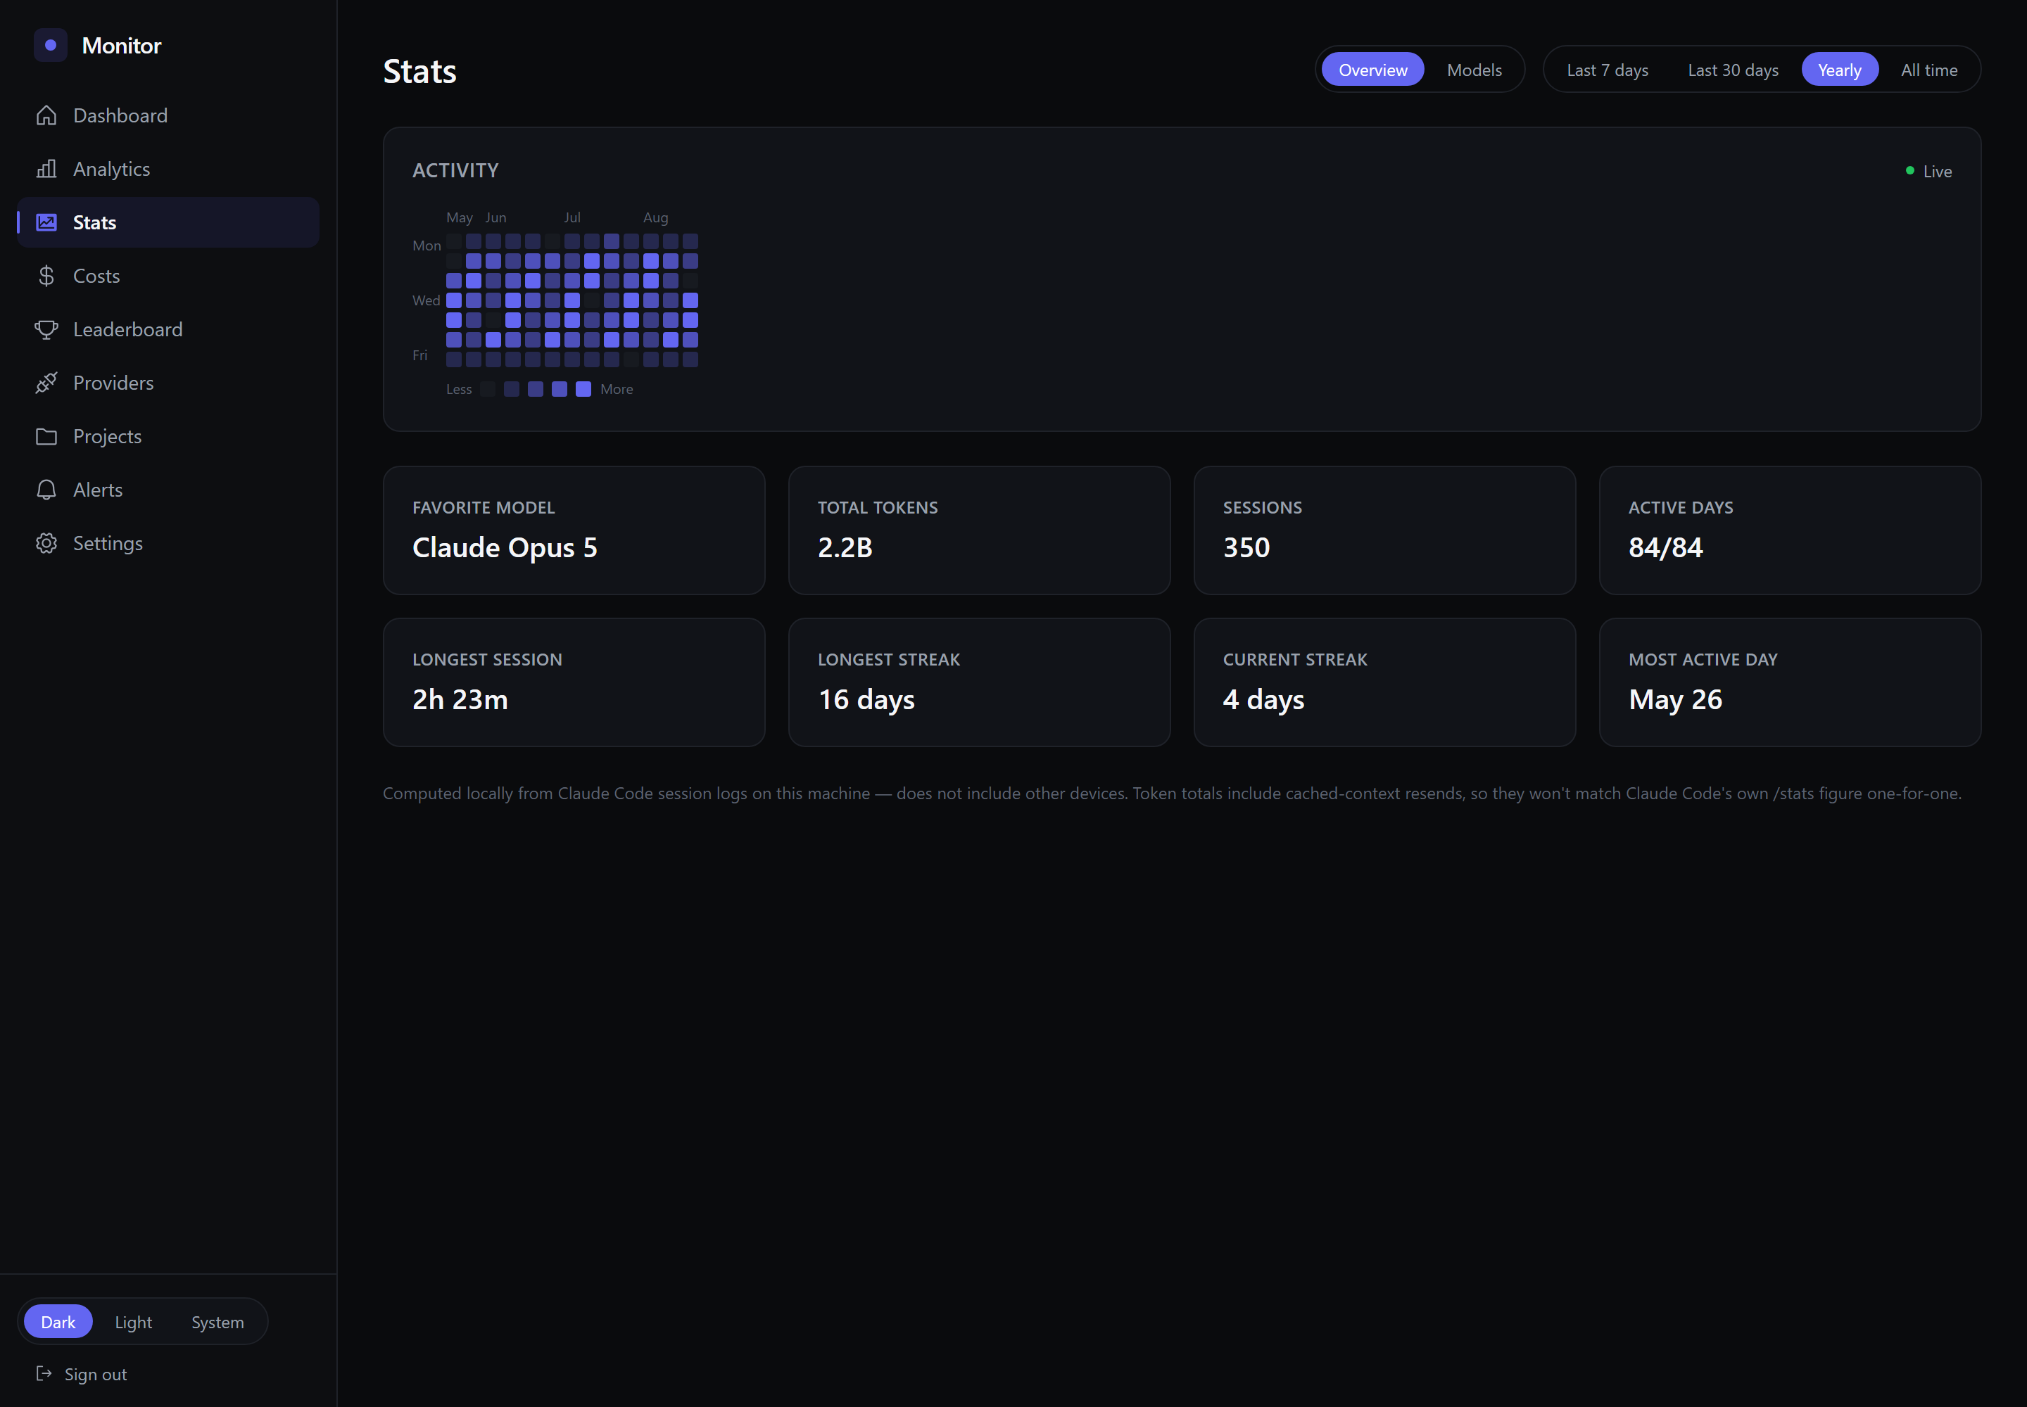The height and width of the screenshot is (1407, 2027).
Task: Click the Sign out arrow icon
Action: point(44,1373)
